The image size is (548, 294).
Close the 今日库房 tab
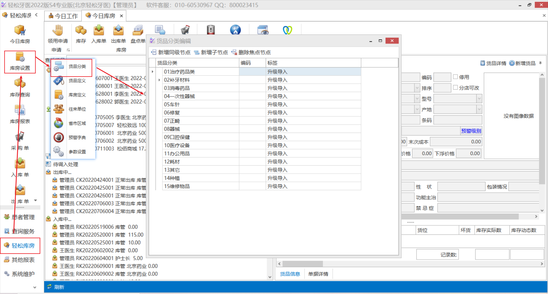121,16
